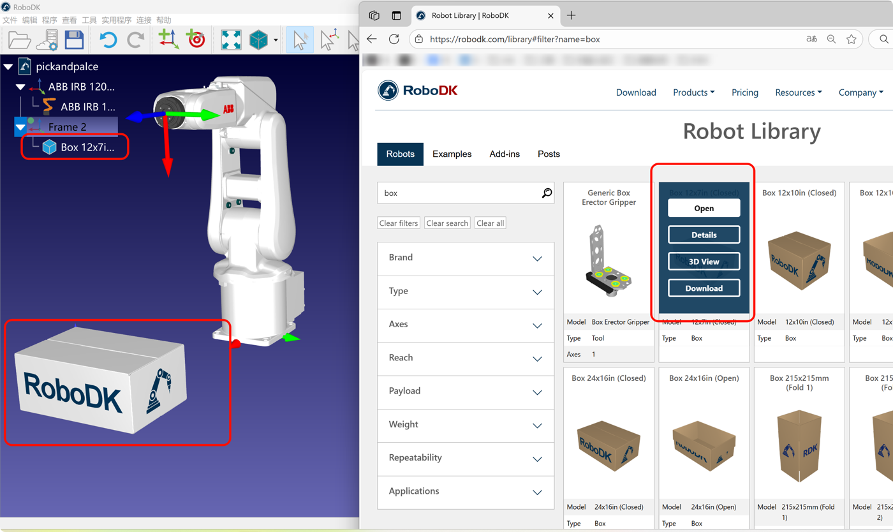This screenshot has height=532, width=893.
Task: Collapse the Frame 2 tree node
Action: [20, 127]
